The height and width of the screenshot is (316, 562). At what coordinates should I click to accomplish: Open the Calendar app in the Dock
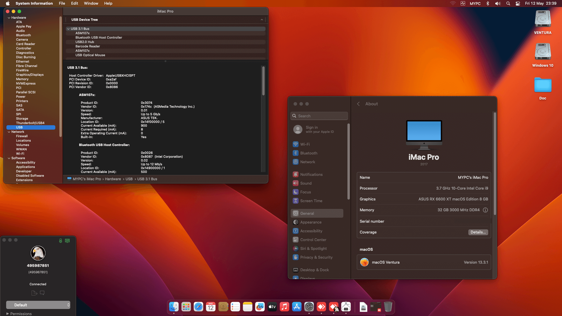211,307
